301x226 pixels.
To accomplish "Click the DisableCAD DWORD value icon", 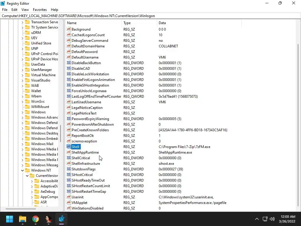I will (x=69, y=68).
